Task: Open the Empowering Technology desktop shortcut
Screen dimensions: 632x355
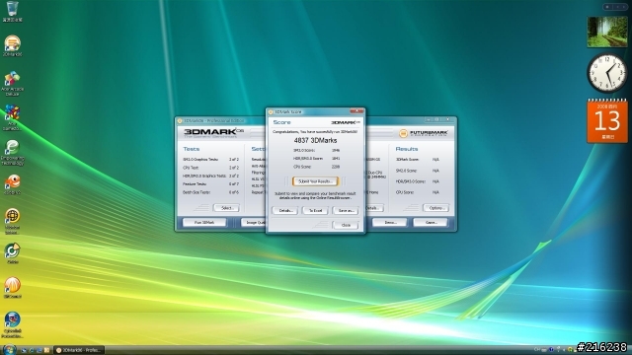Action: [12, 153]
